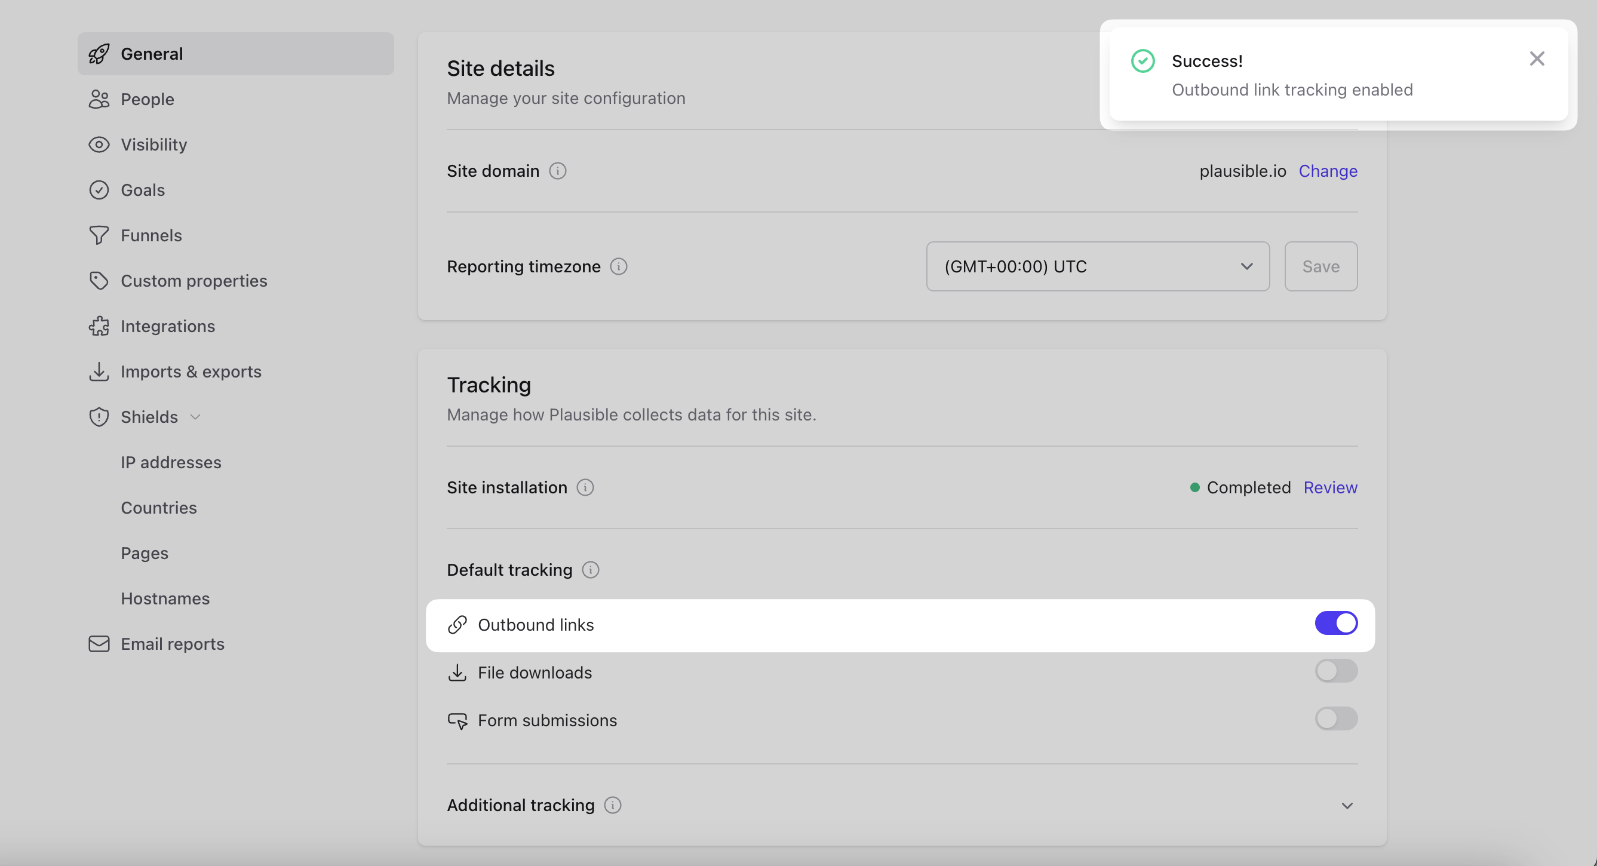Viewport: 1597px width, 866px height.
Task: Click the Save timezone button
Action: click(1320, 266)
